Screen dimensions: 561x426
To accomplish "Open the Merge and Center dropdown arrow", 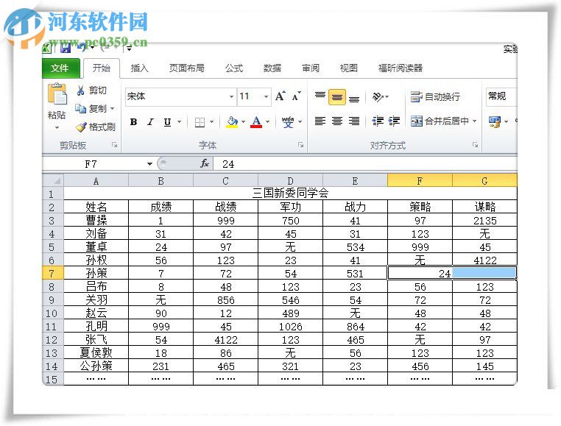I will tap(474, 121).
